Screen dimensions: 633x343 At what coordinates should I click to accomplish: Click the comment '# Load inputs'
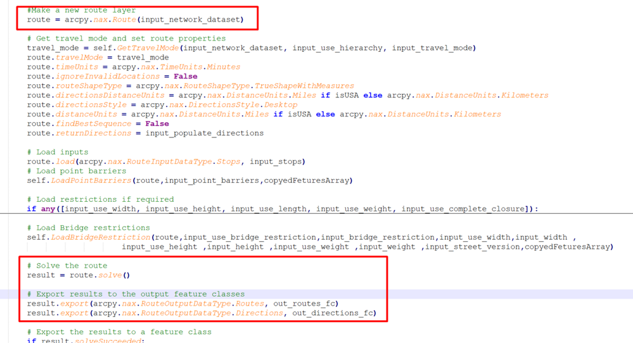pyautogui.click(x=58, y=152)
